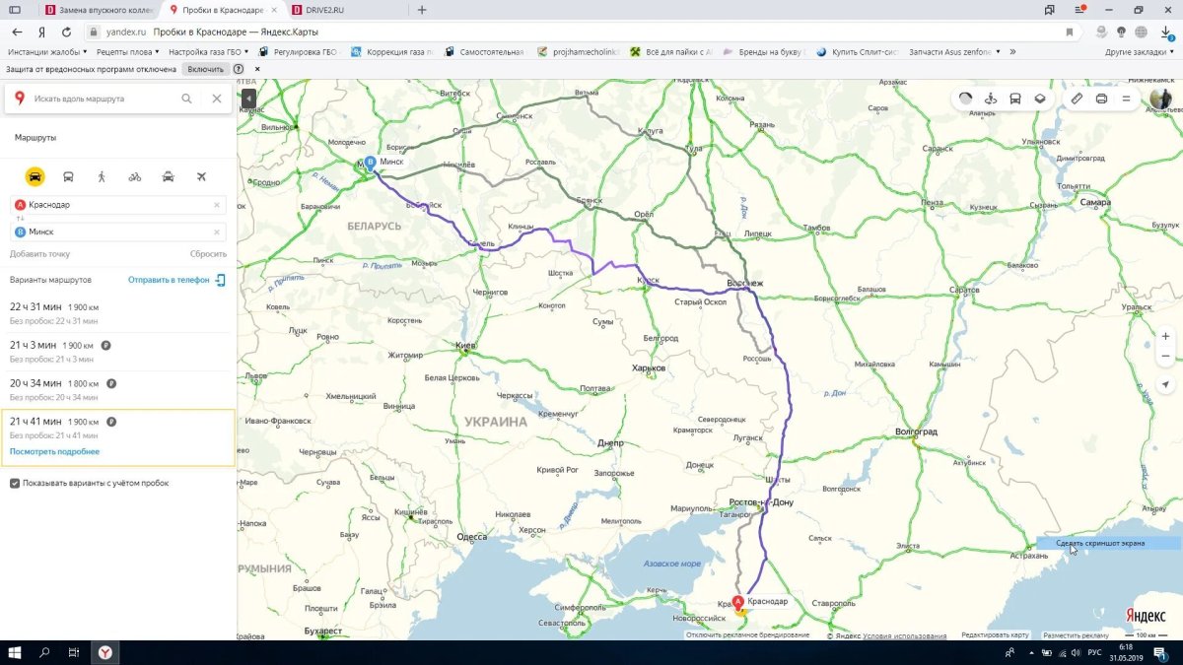Open the ruler measurement tool
The image size is (1183, 665).
[1076, 99]
